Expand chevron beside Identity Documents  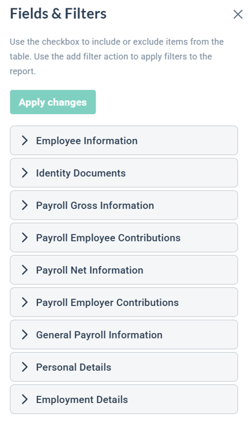[25, 173]
